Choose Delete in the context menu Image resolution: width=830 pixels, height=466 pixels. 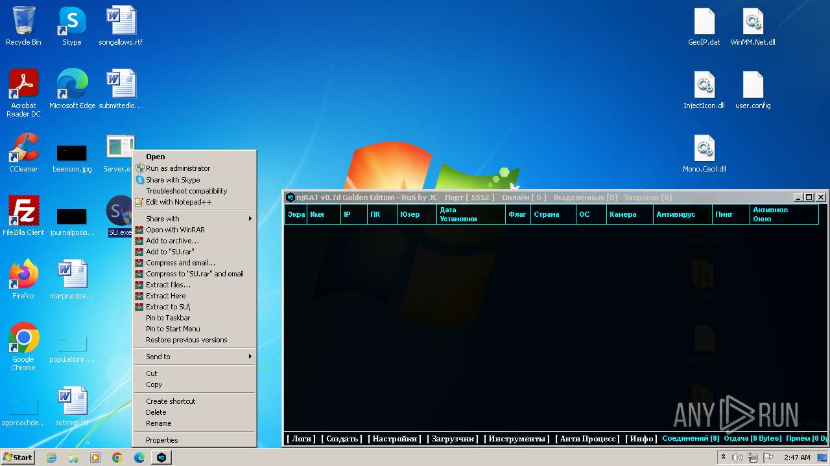pyautogui.click(x=195, y=412)
